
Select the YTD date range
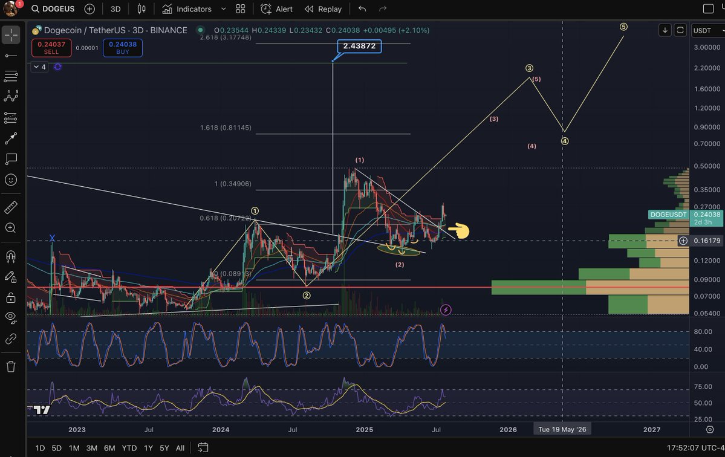(129, 448)
